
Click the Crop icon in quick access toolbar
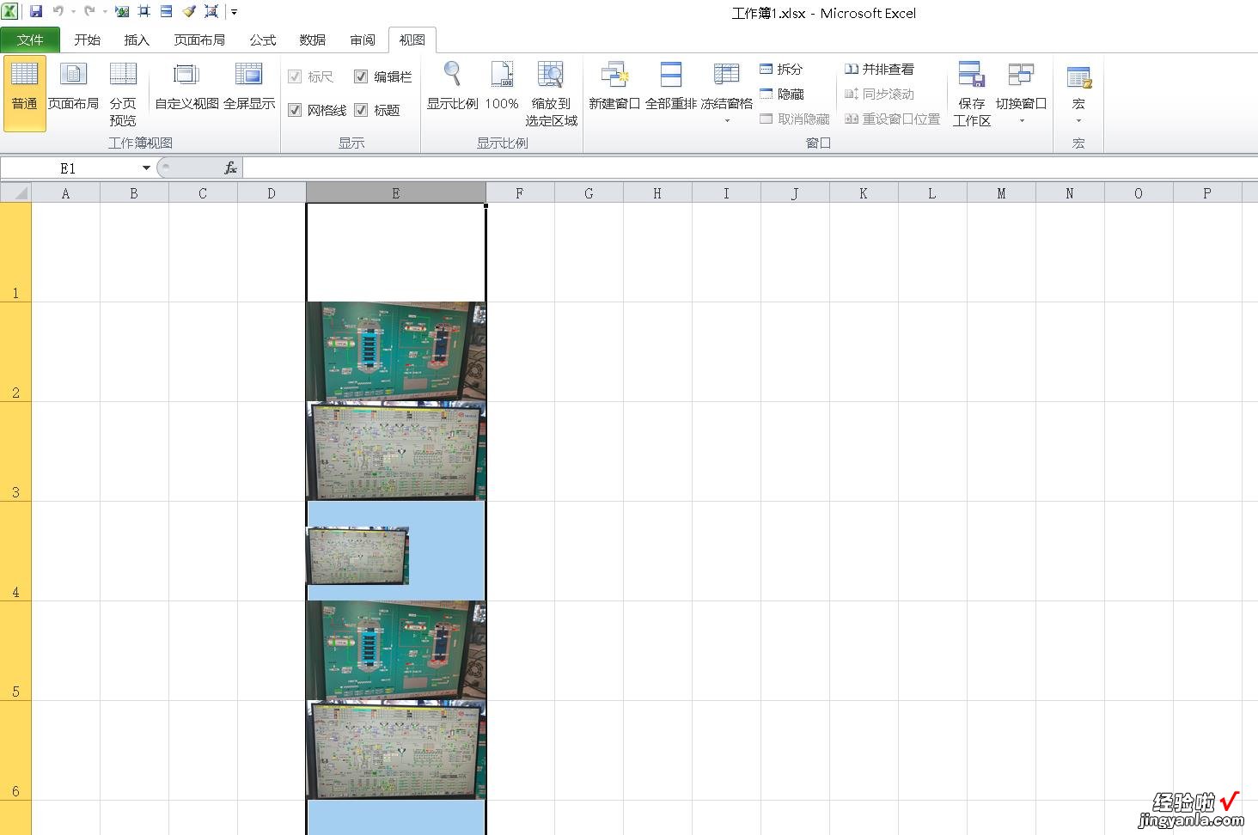pos(144,12)
